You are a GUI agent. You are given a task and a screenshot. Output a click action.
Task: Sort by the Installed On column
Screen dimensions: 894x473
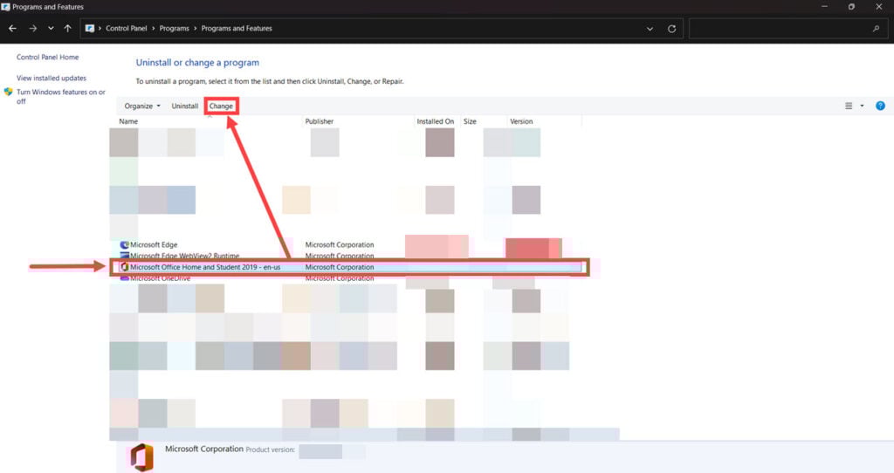(435, 121)
